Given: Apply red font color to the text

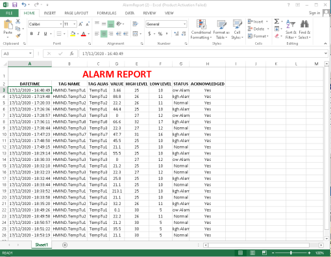Looking at the screenshot, I should click(x=84, y=34).
